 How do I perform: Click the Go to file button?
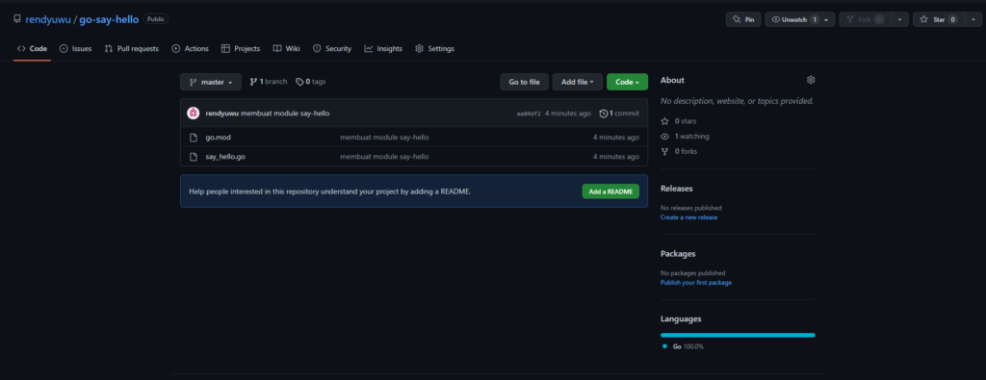tap(524, 82)
